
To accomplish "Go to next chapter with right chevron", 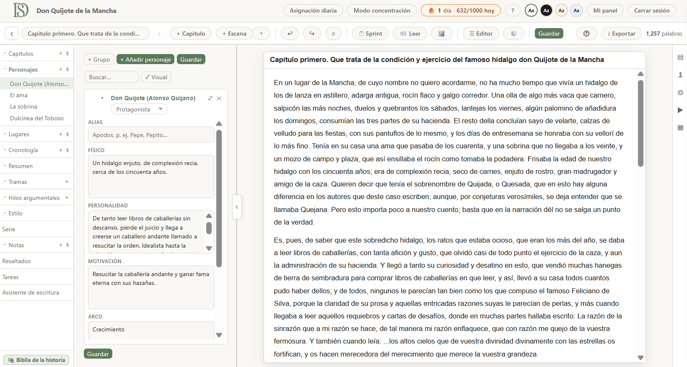I will pos(159,34).
